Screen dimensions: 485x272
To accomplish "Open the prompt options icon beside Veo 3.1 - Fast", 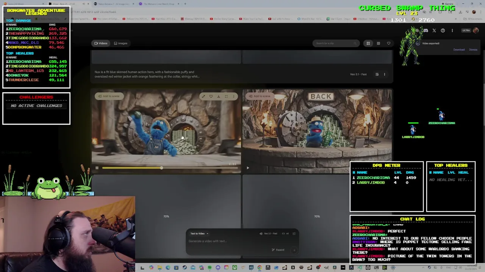I will click(377, 74).
